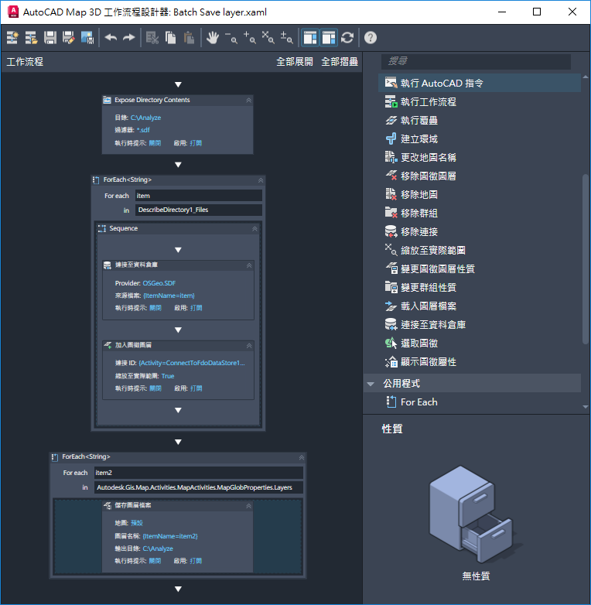Click the {ItemName=item2} layer name link
This screenshot has width=591, height=605.
point(170,536)
